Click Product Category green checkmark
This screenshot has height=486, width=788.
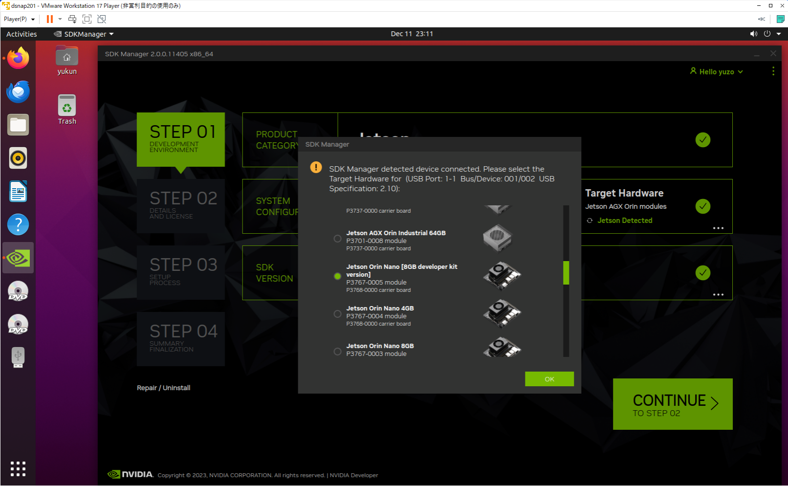click(x=703, y=140)
